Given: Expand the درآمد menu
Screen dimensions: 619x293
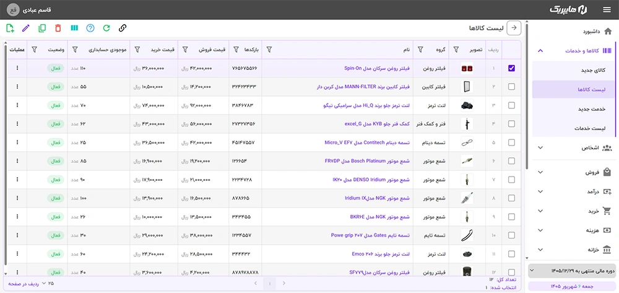Looking at the screenshot, I should [x=540, y=191].
